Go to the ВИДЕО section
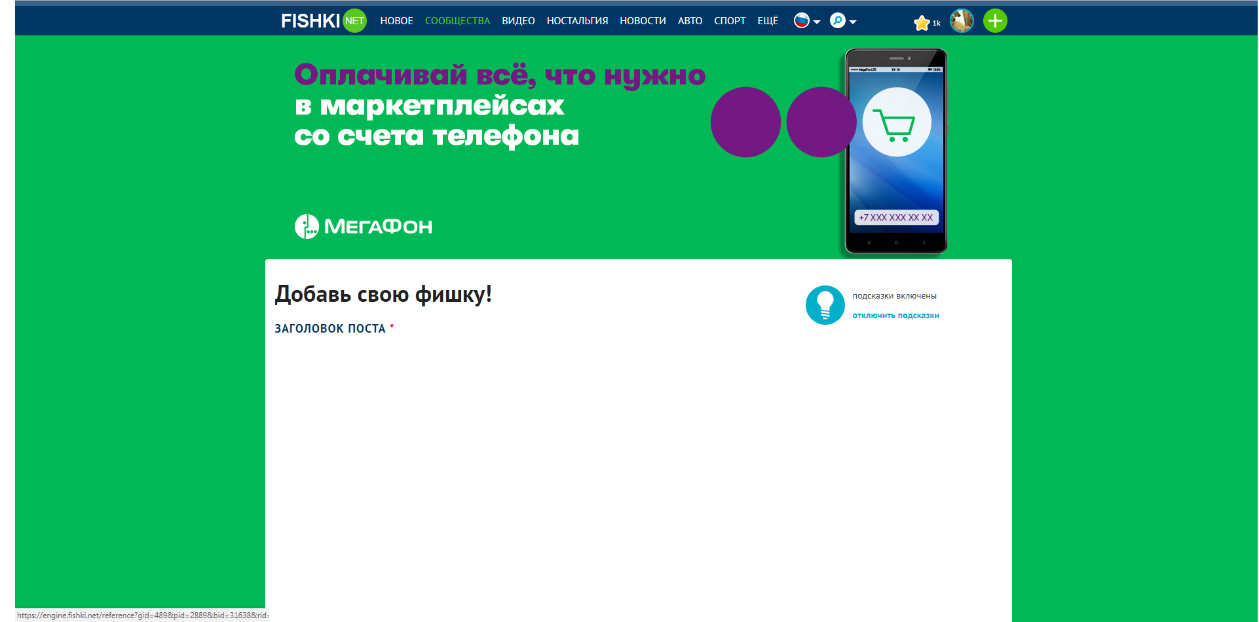Screen dimensions: 1259x622 (518, 21)
